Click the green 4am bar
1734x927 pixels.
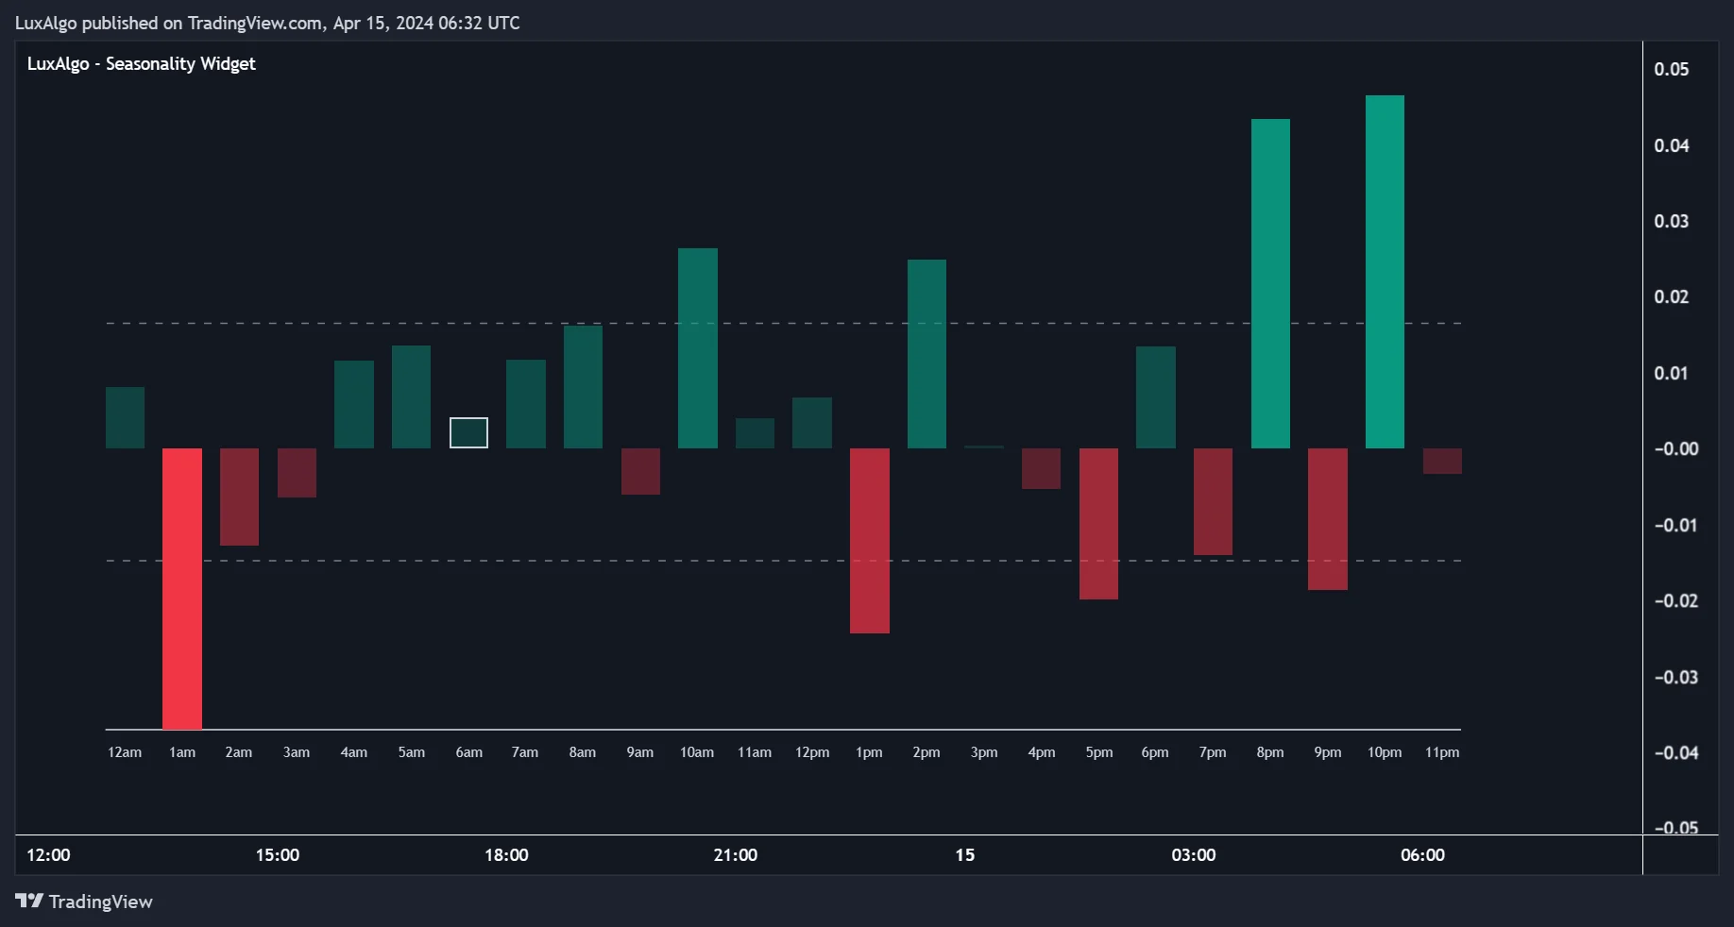point(354,404)
